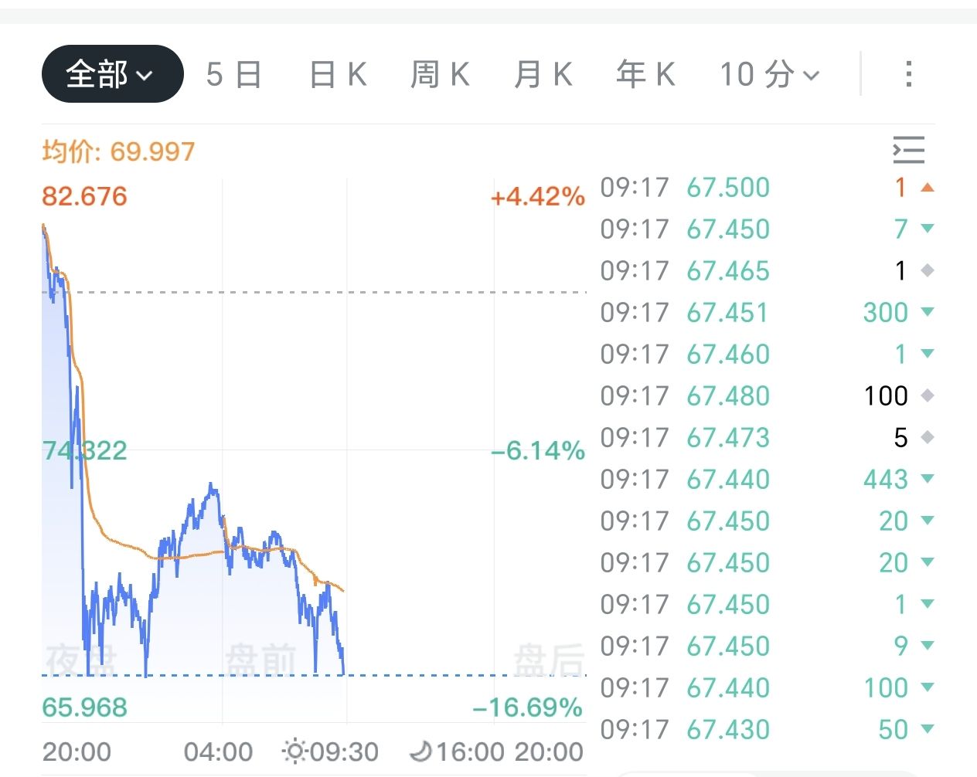Switch to the 5日 chart tab
This screenshot has height=777, width=977.
click(x=234, y=74)
